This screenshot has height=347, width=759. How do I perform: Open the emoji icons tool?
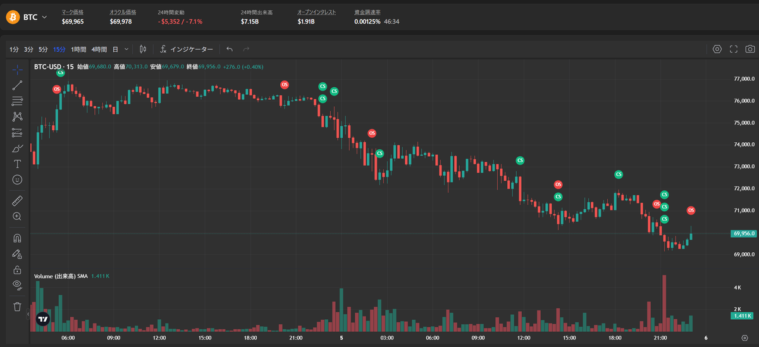[17, 180]
